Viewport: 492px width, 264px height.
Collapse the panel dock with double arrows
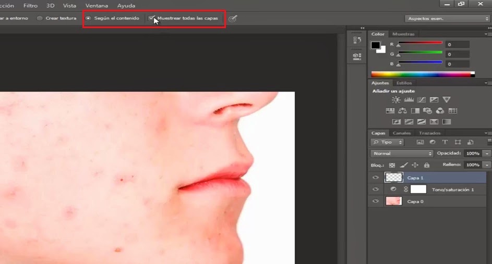pyautogui.click(x=490, y=28)
